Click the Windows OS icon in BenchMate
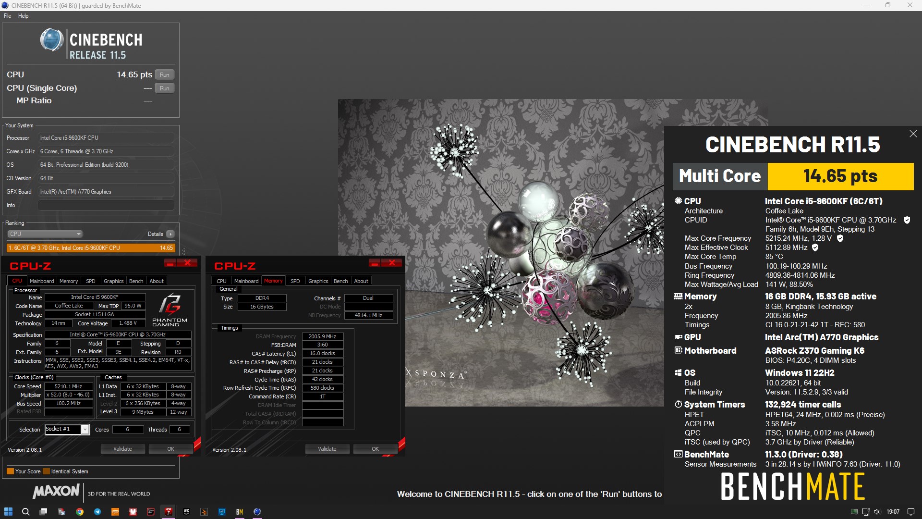The width and height of the screenshot is (922, 519). 678,373
